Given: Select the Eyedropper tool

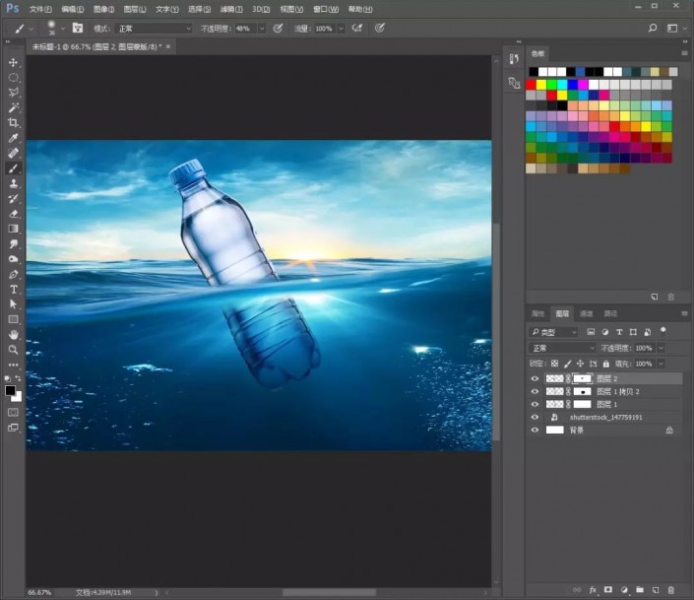Looking at the screenshot, I should 13,138.
